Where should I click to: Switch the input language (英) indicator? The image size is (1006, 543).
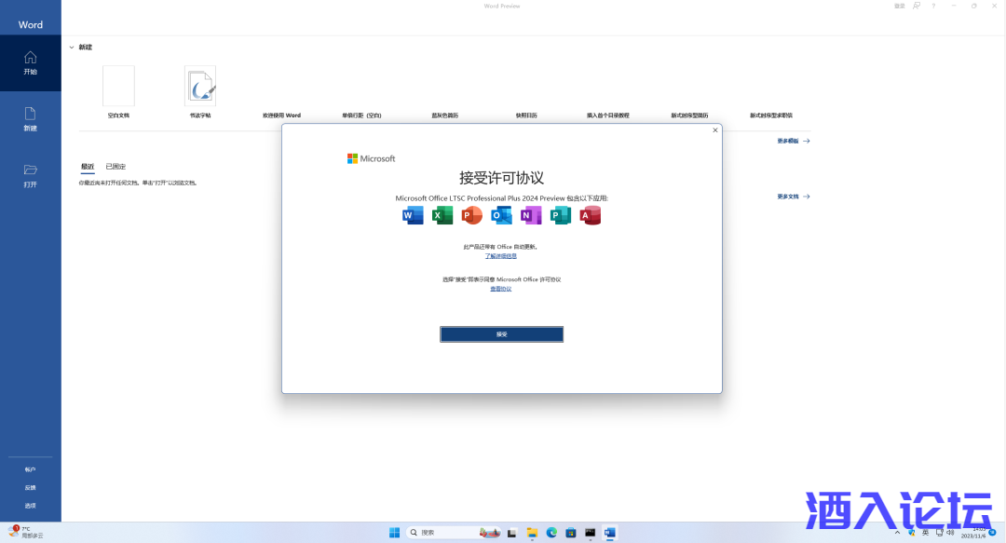tap(925, 533)
